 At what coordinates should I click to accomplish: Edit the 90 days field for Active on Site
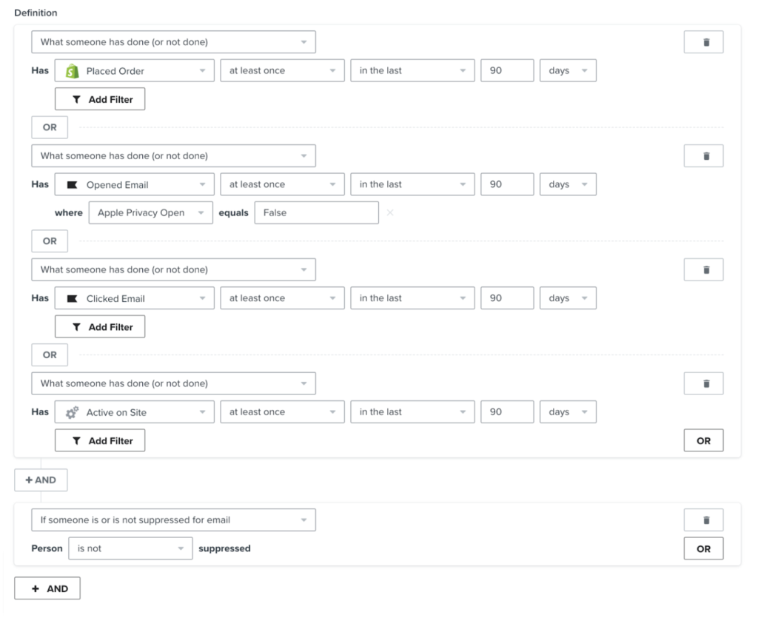507,412
